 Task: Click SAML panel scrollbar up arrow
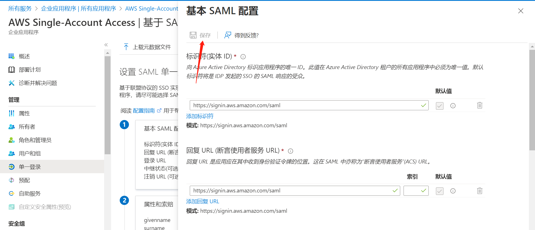532,47
